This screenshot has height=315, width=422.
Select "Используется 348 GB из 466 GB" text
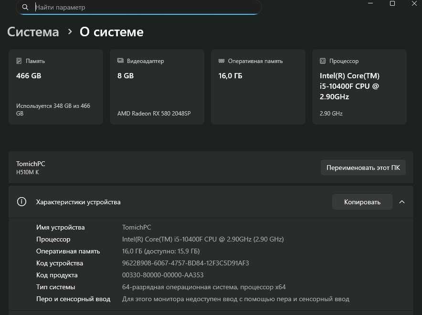(53, 110)
